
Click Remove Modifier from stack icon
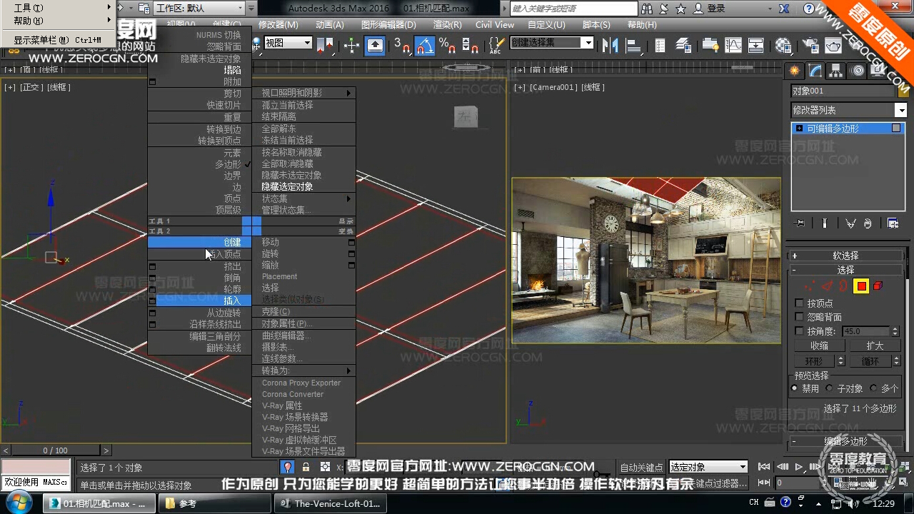pos(867,223)
